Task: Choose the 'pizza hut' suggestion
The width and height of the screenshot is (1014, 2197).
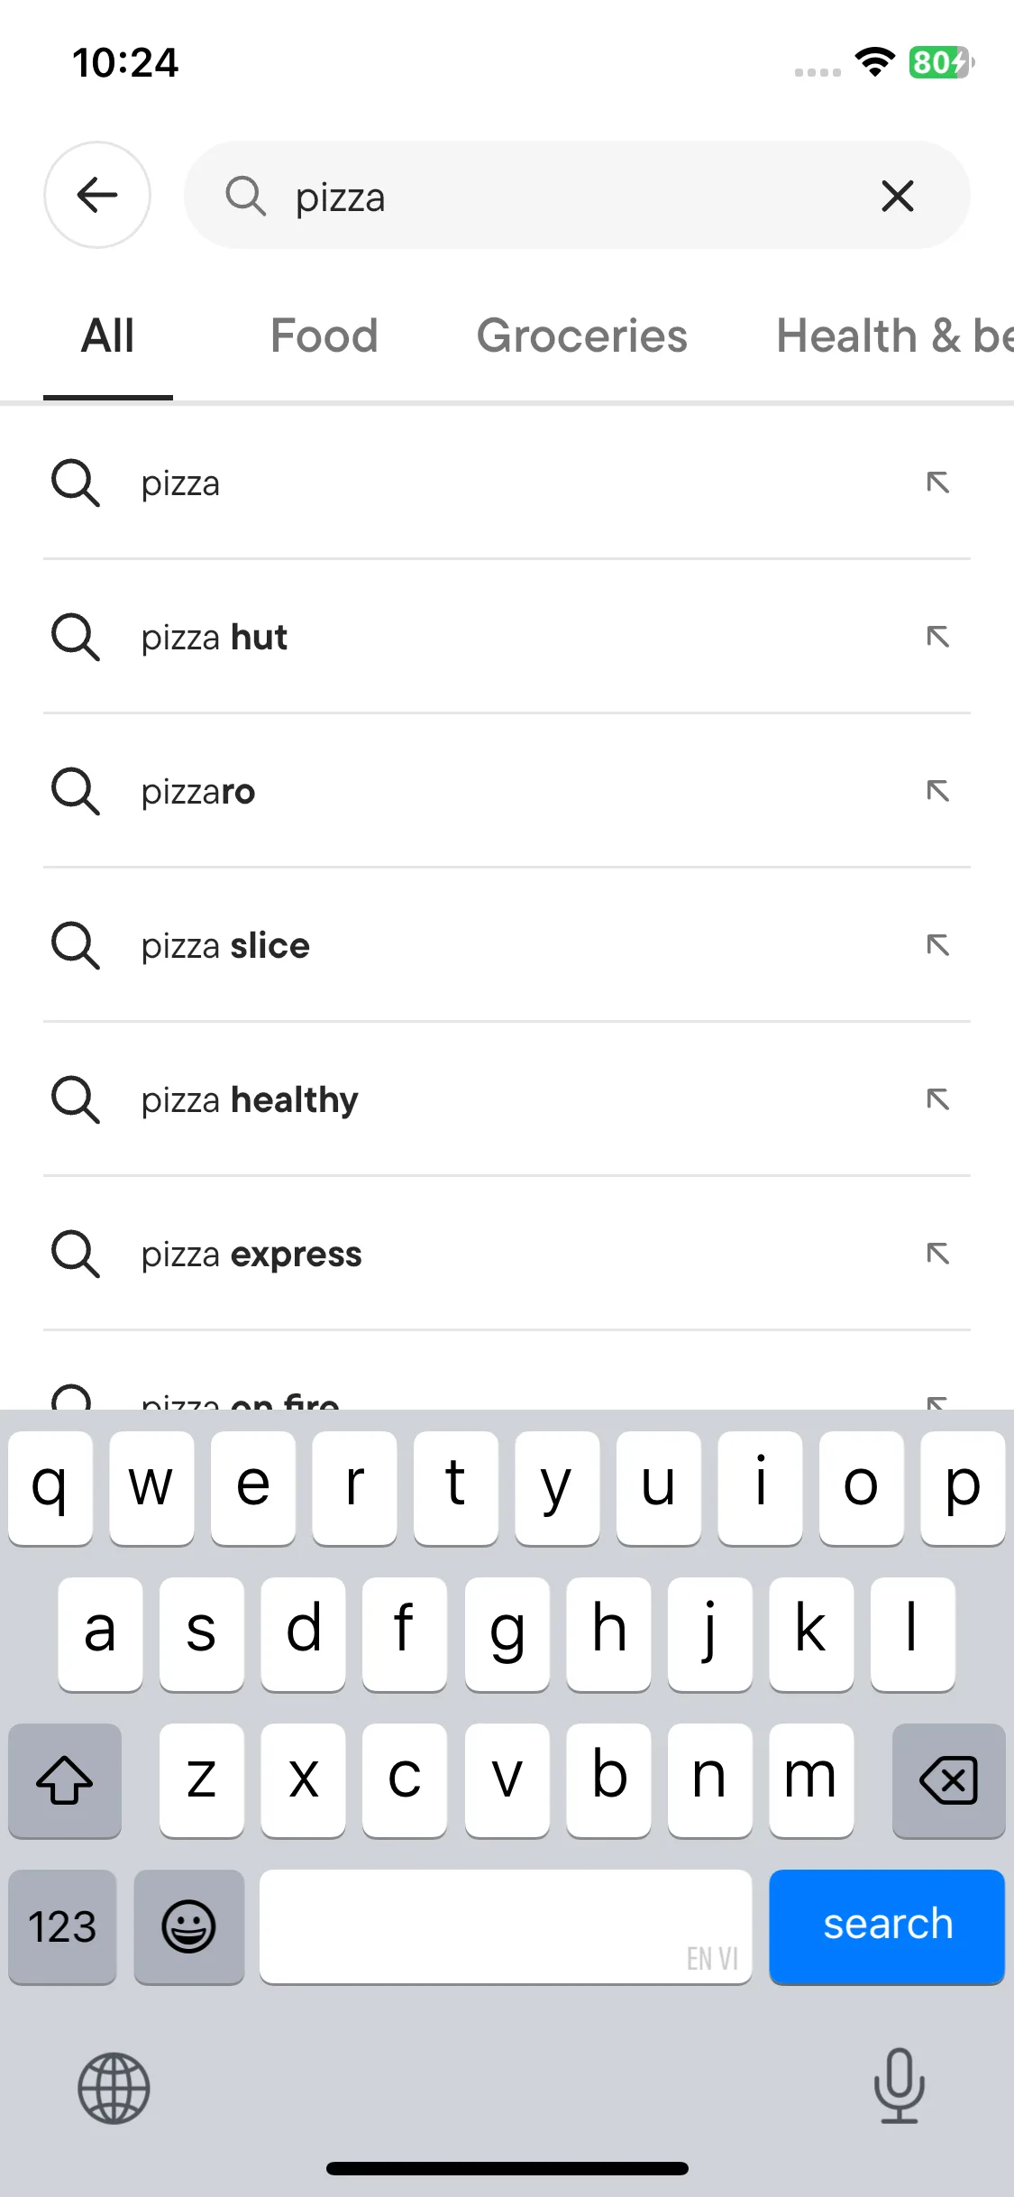Action: (215, 638)
